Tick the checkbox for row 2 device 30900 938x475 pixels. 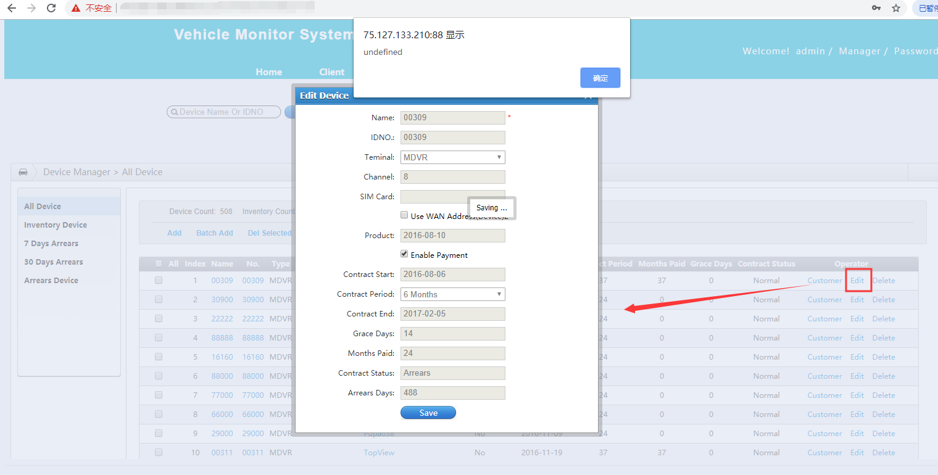click(159, 299)
